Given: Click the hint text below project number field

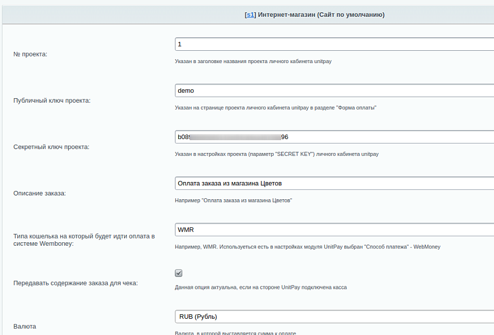Looking at the screenshot, I should (253, 61).
